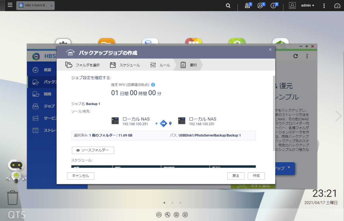Click the desktop clock 23:21

click(x=325, y=194)
